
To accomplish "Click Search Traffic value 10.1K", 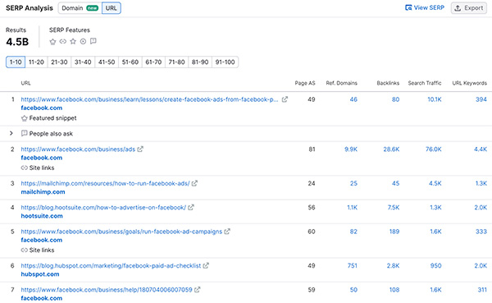I will tap(435, 99).
